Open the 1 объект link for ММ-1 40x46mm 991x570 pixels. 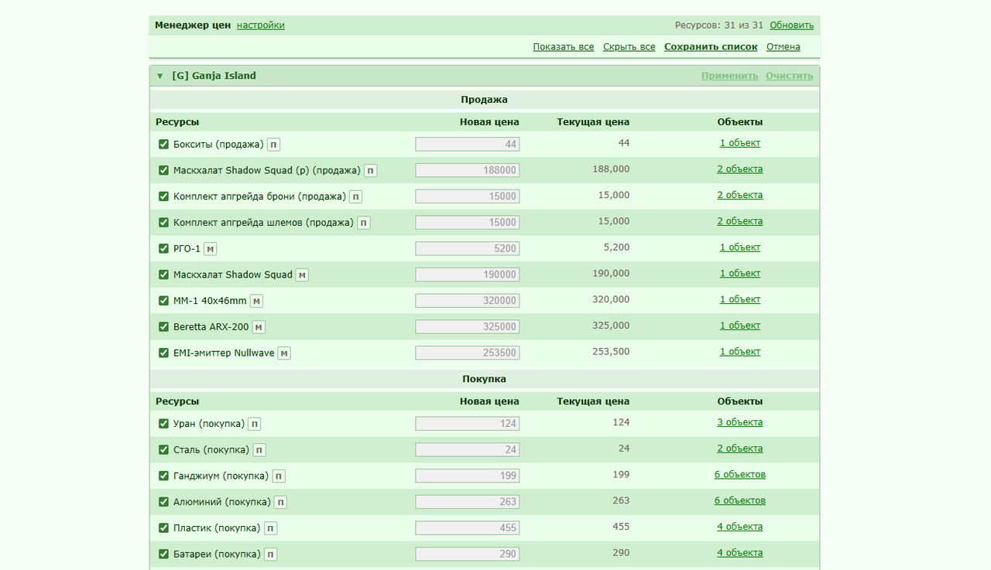740,299
